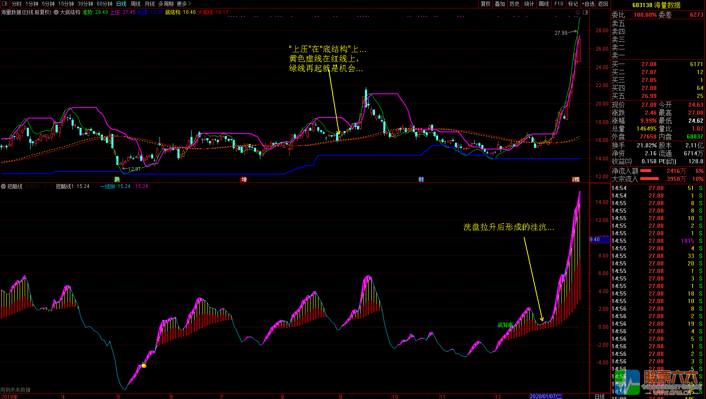Screen dimensions: 706x399
Task: Toggle right info panel icon
Action: click(585, 12)
